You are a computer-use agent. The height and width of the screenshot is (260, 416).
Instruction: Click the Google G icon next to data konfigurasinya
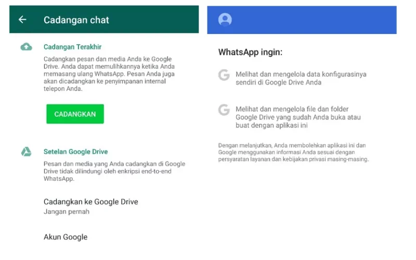(224, 75)
